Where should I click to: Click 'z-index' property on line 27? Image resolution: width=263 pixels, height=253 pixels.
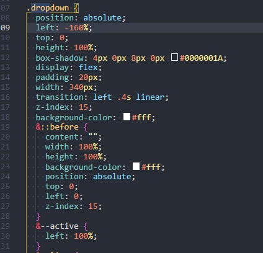tap(62, 206)
